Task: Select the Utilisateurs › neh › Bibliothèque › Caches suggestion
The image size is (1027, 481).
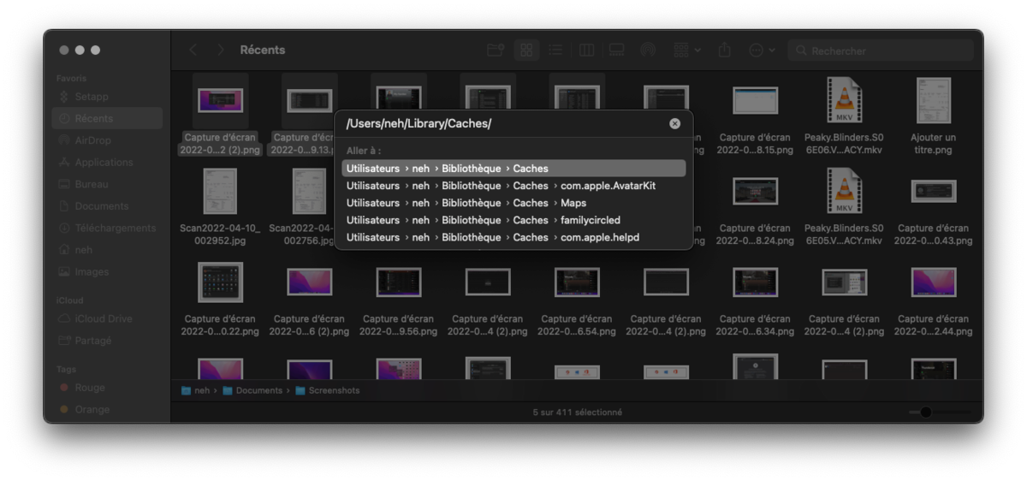Action: coord(513,169)
